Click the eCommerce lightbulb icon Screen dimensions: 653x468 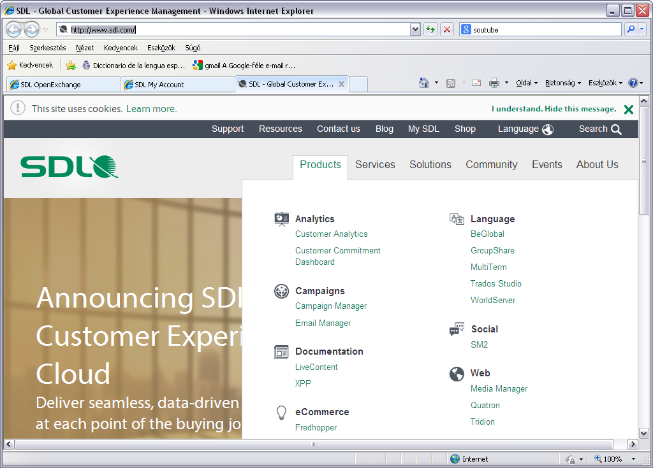pos(281,413)
